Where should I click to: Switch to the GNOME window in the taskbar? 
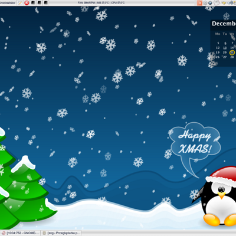tap(20, 233)
